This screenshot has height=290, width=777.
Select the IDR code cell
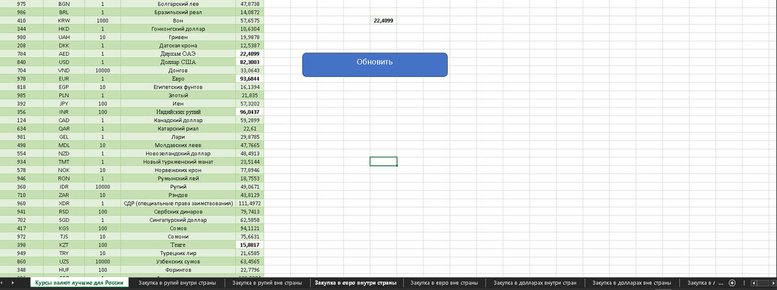pos(64,186)
